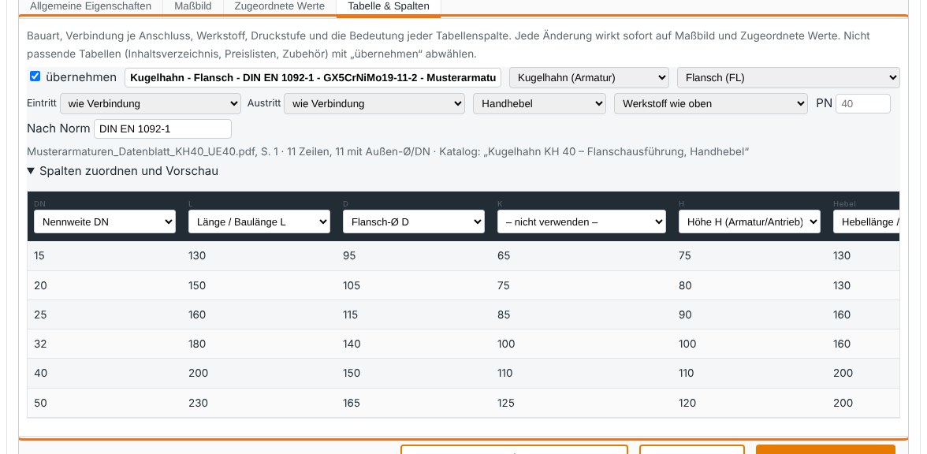Open the – nicht verwenden – column dropdown
This screenshot has height=454, width=927.
581,221
